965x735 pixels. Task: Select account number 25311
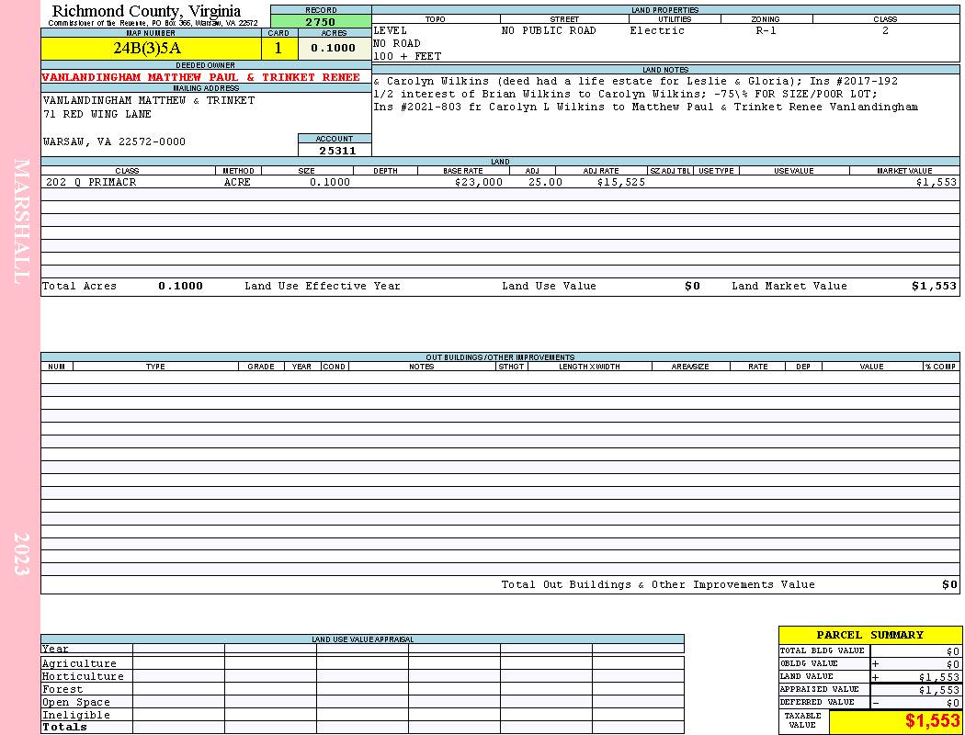[337, 151]
